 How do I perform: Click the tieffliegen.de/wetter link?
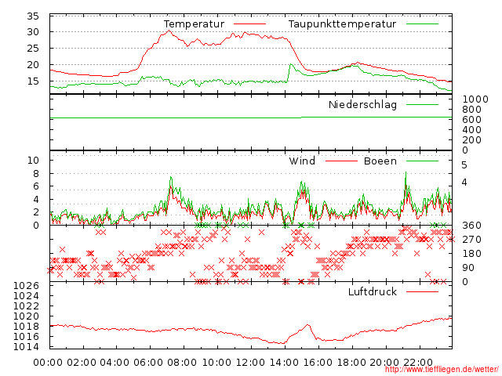pos(442,370)
